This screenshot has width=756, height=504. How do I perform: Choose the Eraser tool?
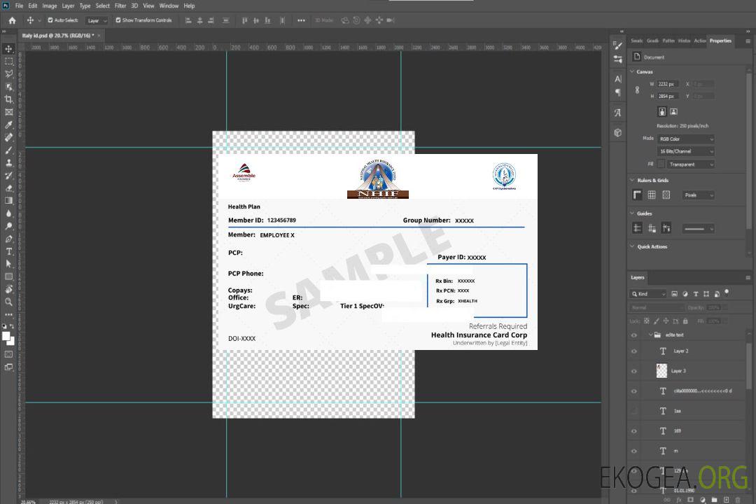pyautogui.click(x=8, y=188)
